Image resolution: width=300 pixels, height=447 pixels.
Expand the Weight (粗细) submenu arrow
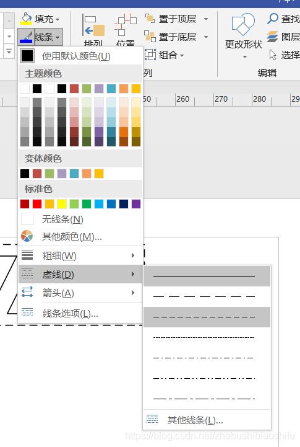133,255
